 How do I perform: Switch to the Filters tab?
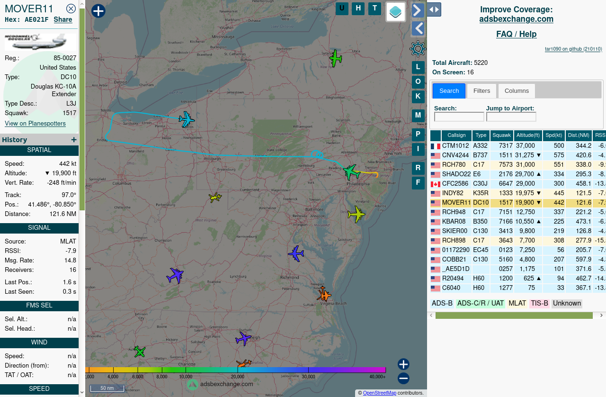pyautogui.click(x=481, y=91)
